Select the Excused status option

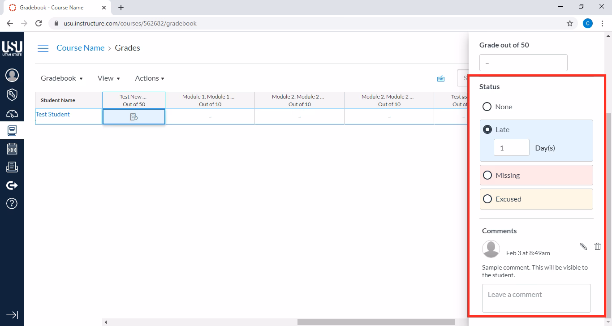[487, 199]
